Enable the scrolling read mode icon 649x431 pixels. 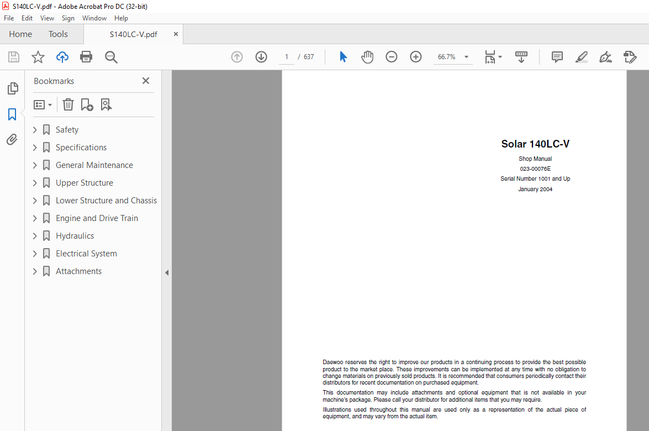coord(521,57)
